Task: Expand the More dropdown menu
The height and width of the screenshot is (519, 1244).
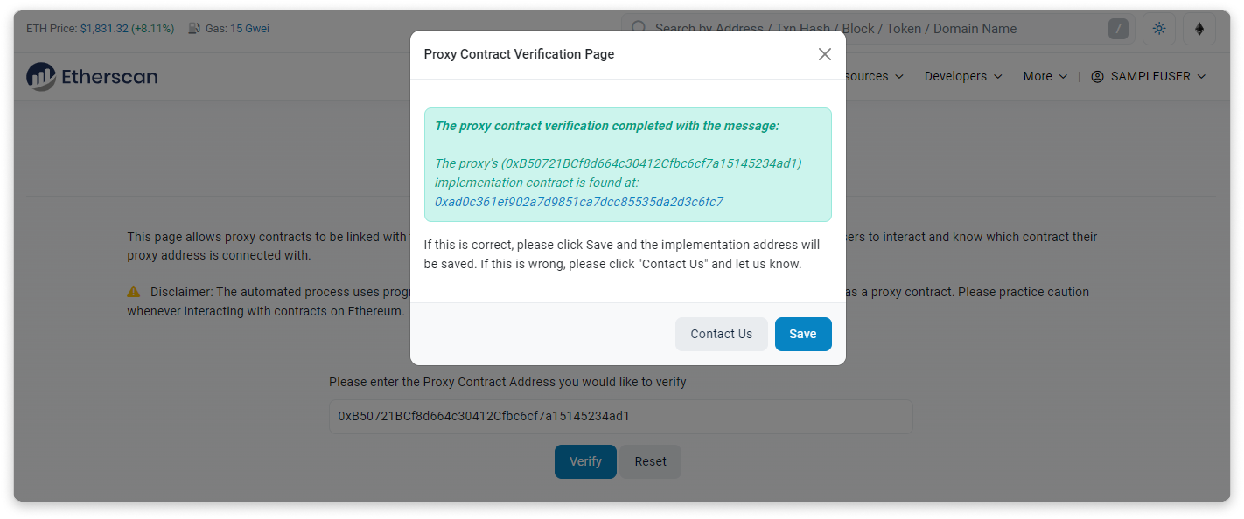Action: pyautogui.click(x=1045, y=77)
